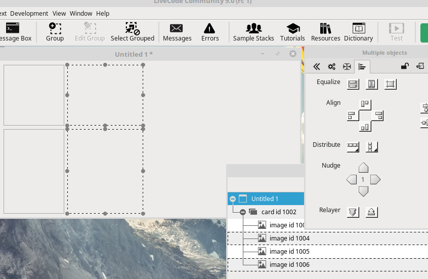This screenshot has width=428, height=279.
Task: Toggle the lock icon in inspector
Action: coord(405,66)
